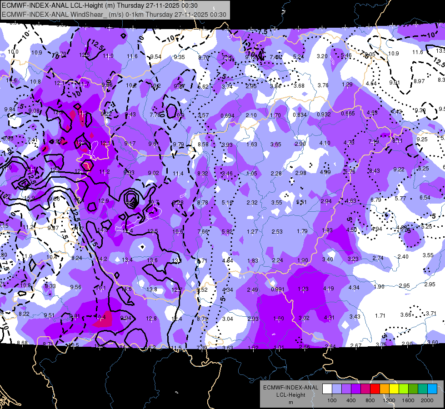The width and height of the screenshot is (445, 409).
Task: Click the shear value 0.665
Action: click(348, 114)
